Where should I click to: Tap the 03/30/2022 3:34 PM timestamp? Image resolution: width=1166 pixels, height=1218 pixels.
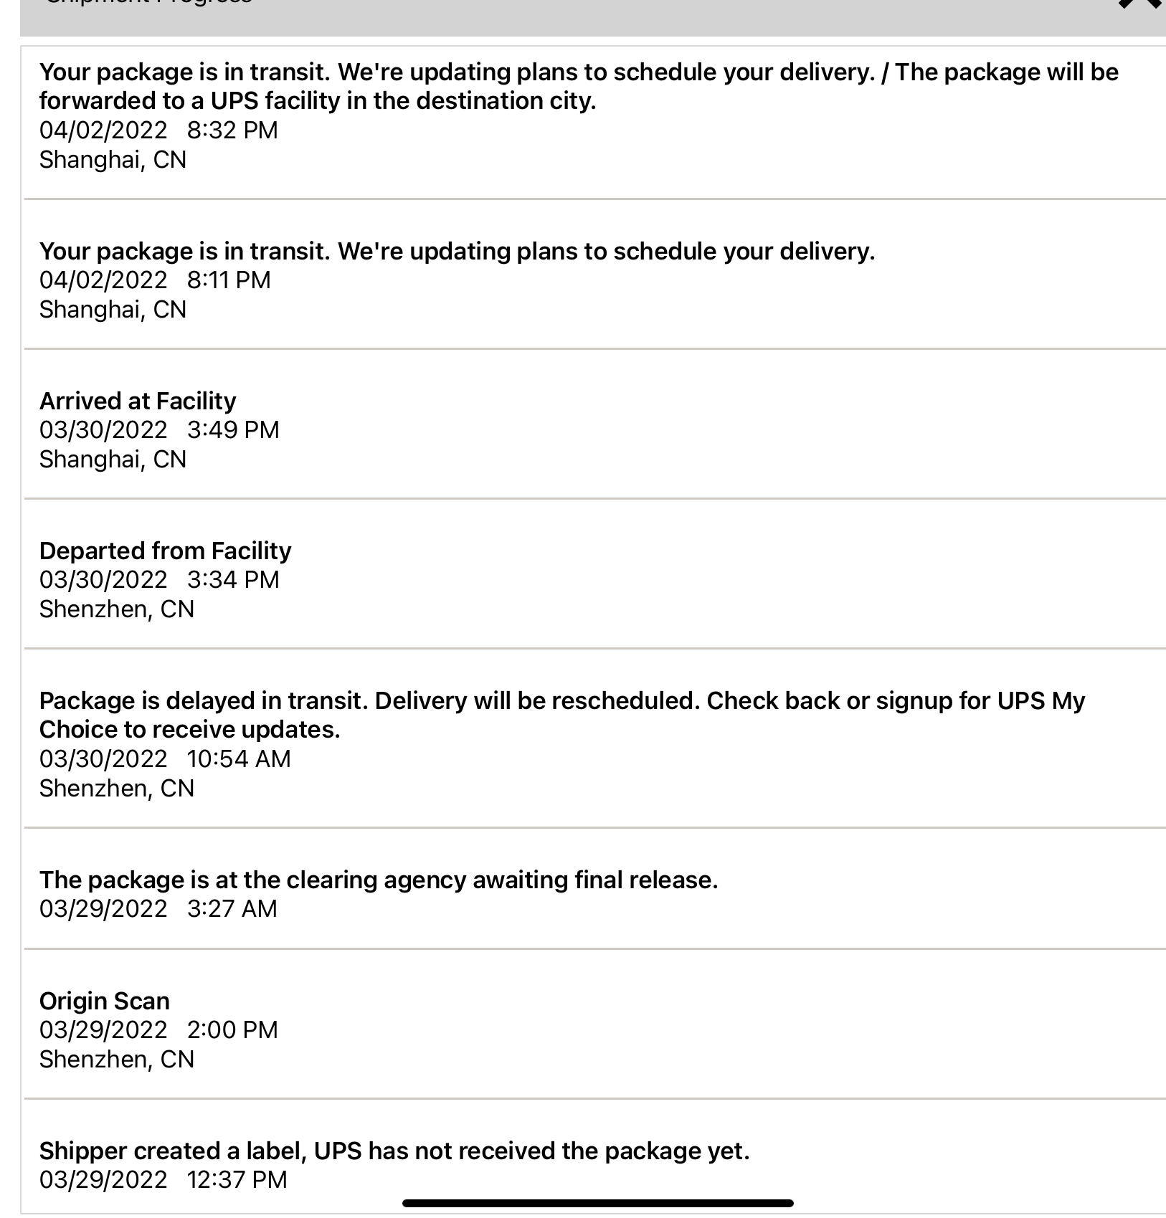pyautogui.click(x=159, y=580)
